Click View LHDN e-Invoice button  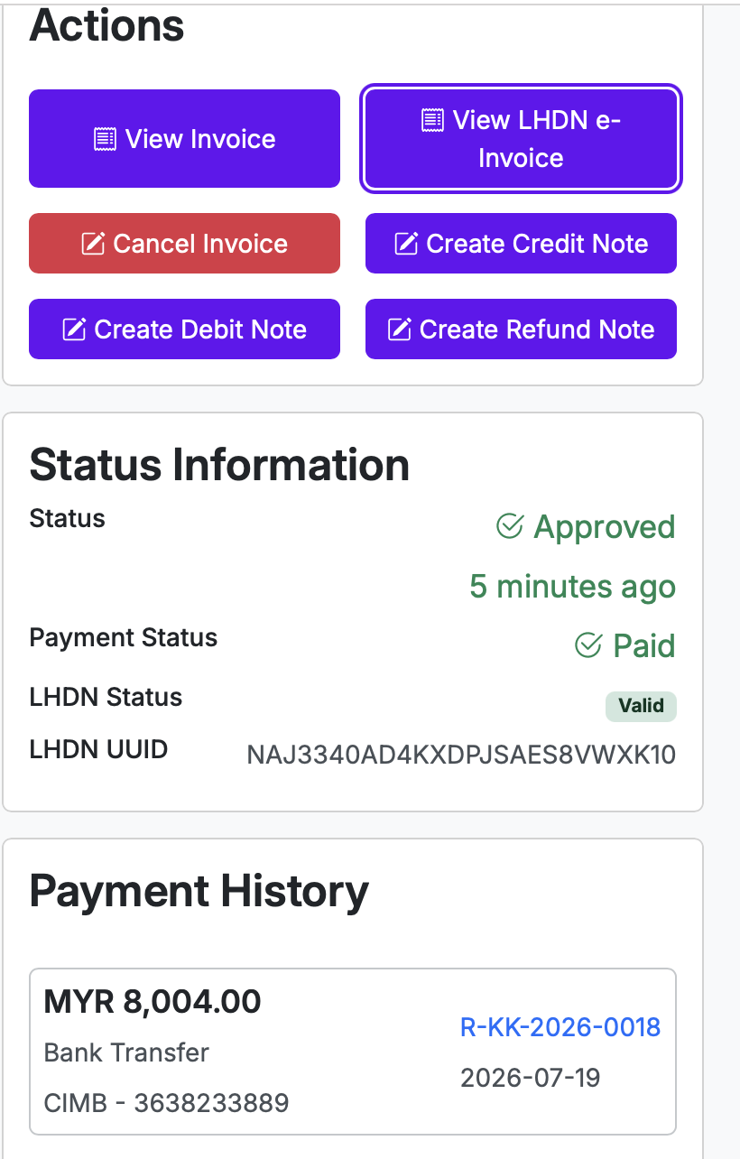click(521, 139)
